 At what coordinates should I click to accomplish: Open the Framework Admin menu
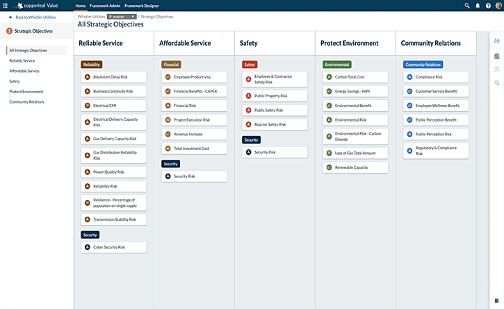pyautogui.click(x=105, y=6)
